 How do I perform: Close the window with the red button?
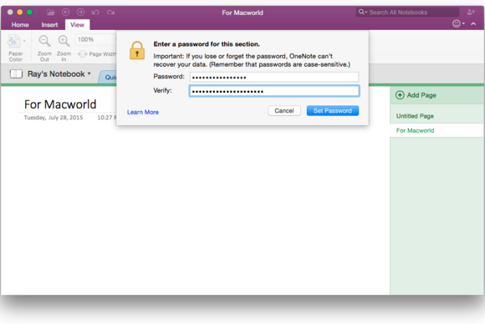10,13
